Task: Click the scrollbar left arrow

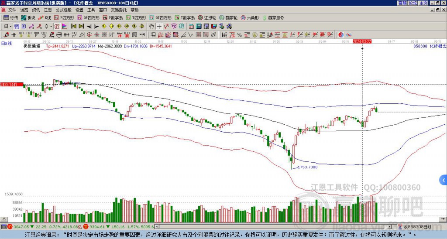Action: (x=157, y=227)
